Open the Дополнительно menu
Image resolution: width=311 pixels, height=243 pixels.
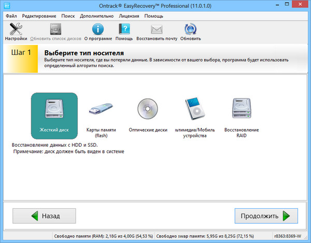point(97,16)
